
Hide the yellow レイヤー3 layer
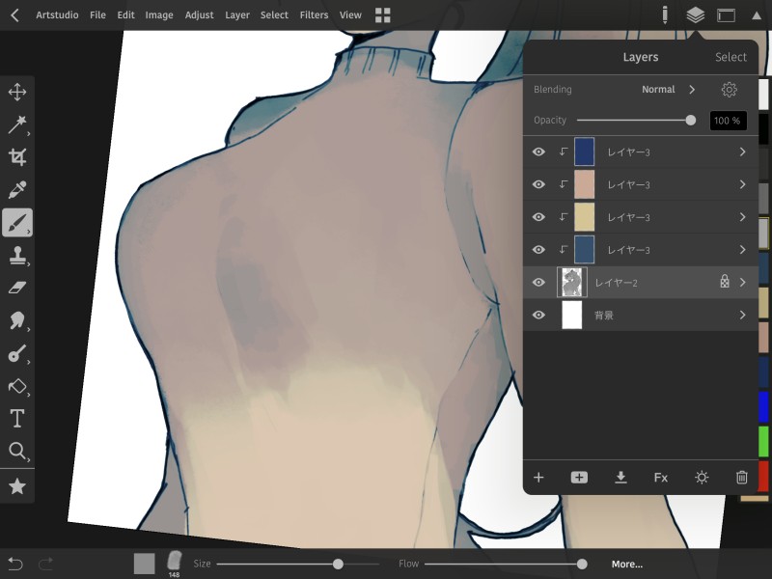click(x=538, y=217)
